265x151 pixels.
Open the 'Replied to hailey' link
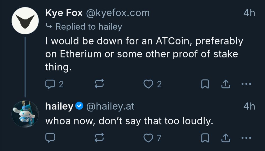pos(89,26)
